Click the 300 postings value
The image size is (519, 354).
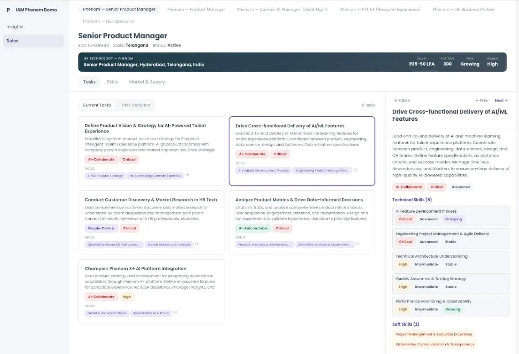point(447,64)
